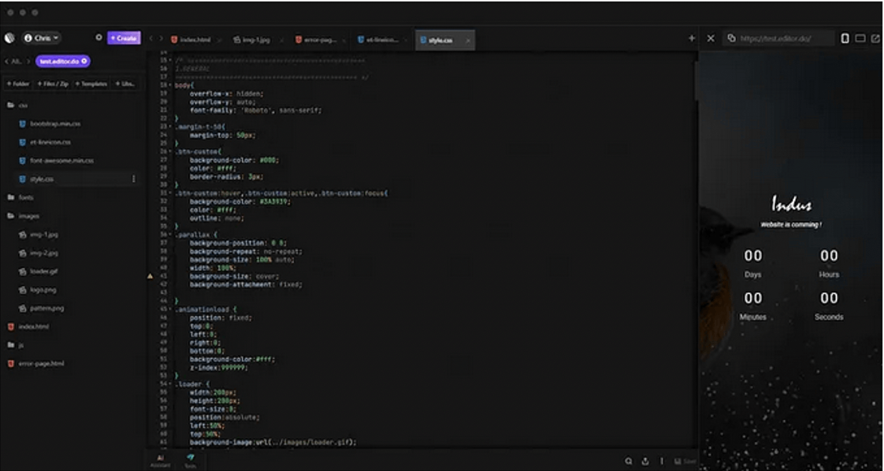Click the test.editor.do project pill

[63, 61]
